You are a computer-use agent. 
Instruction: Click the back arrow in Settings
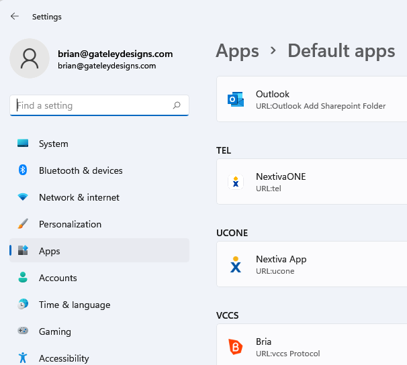coord(15,16)
